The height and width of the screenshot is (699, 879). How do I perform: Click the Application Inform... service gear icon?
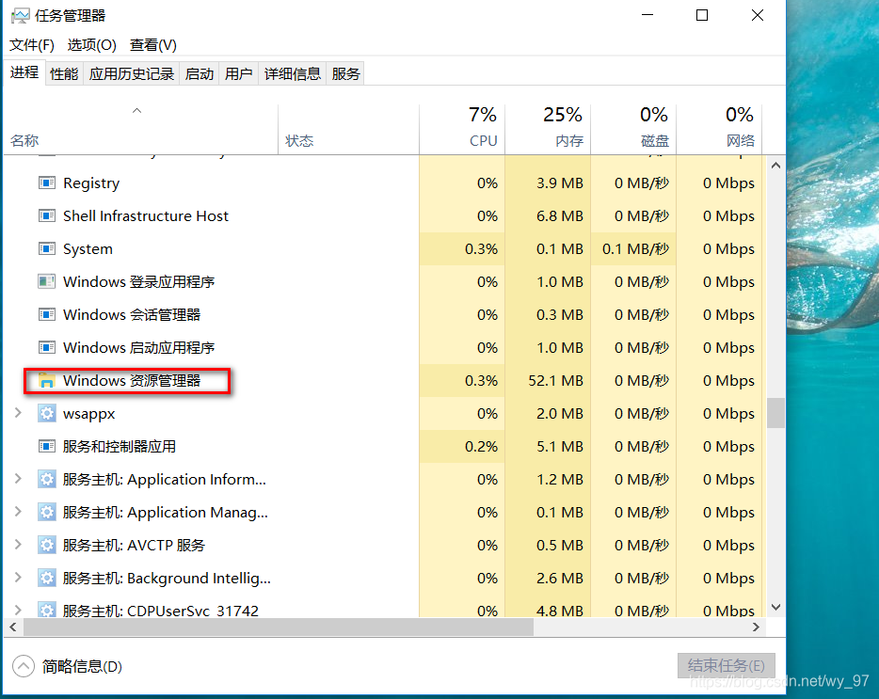(x=46, y=479)
